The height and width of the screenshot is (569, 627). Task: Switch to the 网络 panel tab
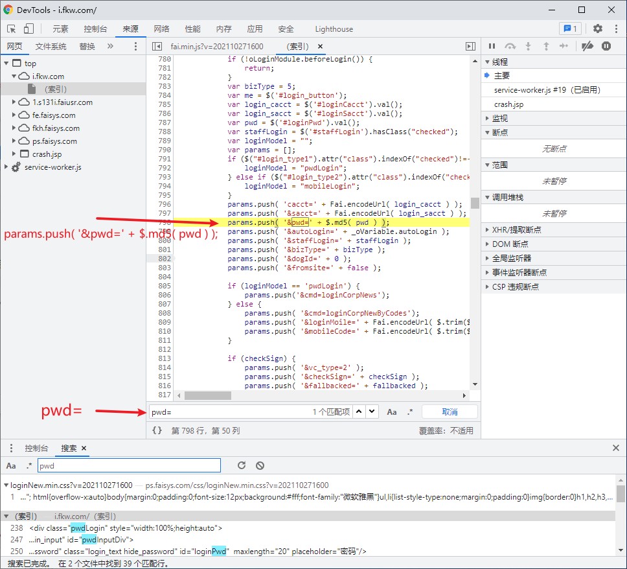click(161, 29)
